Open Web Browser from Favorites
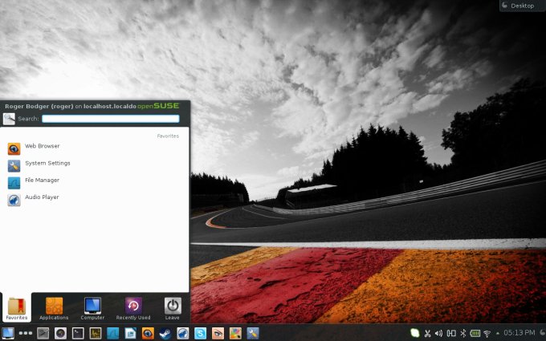546x341 pixels. tap(42, 147)
